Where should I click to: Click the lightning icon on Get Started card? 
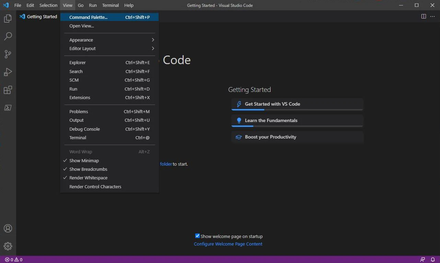[239, 104]
